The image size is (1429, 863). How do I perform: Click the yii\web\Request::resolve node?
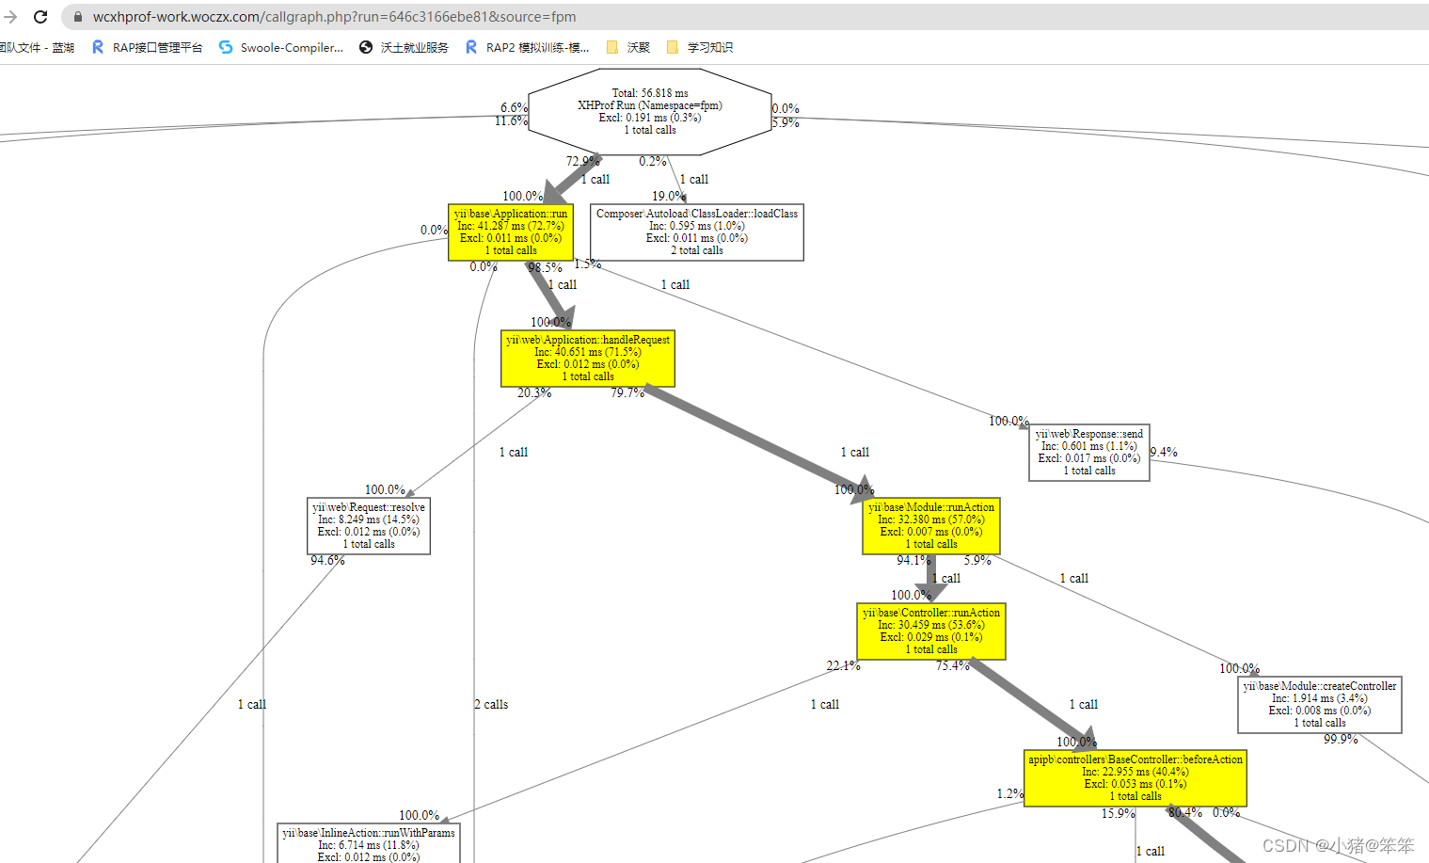tap(369, 526)
